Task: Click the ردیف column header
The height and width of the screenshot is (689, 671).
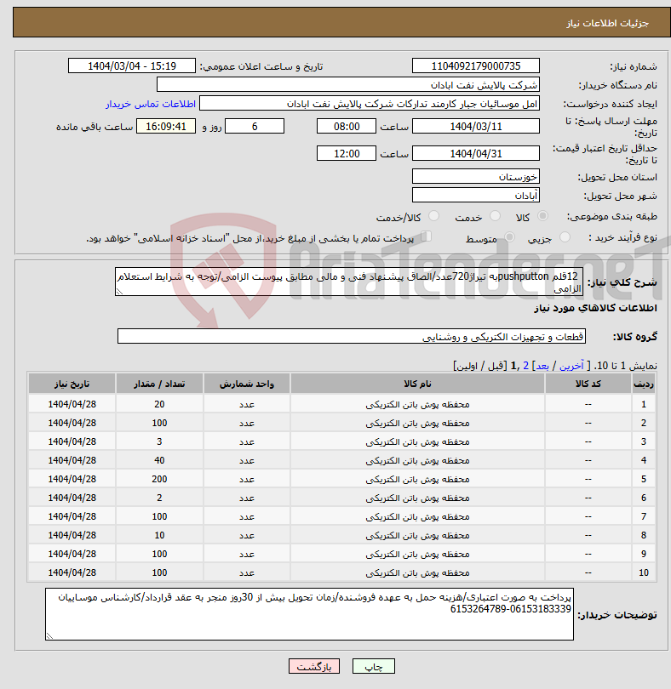Action: (643, 384)
